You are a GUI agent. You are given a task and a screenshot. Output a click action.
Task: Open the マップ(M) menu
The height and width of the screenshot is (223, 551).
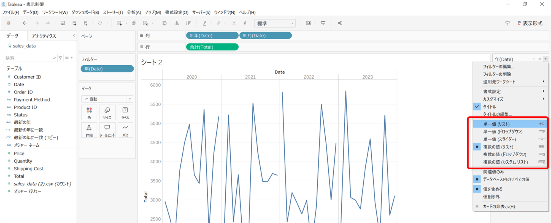(x=153, y=12)
